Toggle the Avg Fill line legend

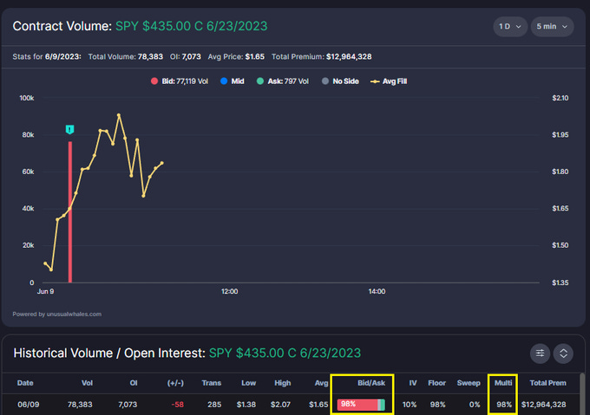click(x=389, y=81)
